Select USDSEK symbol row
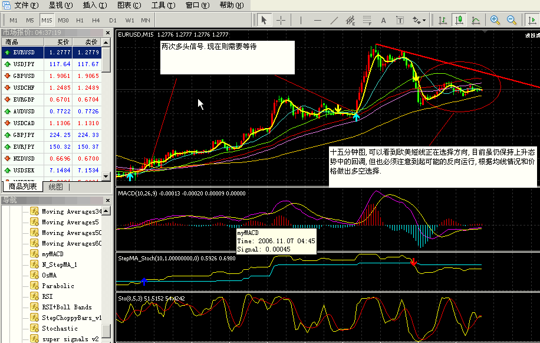 (52, 170)
